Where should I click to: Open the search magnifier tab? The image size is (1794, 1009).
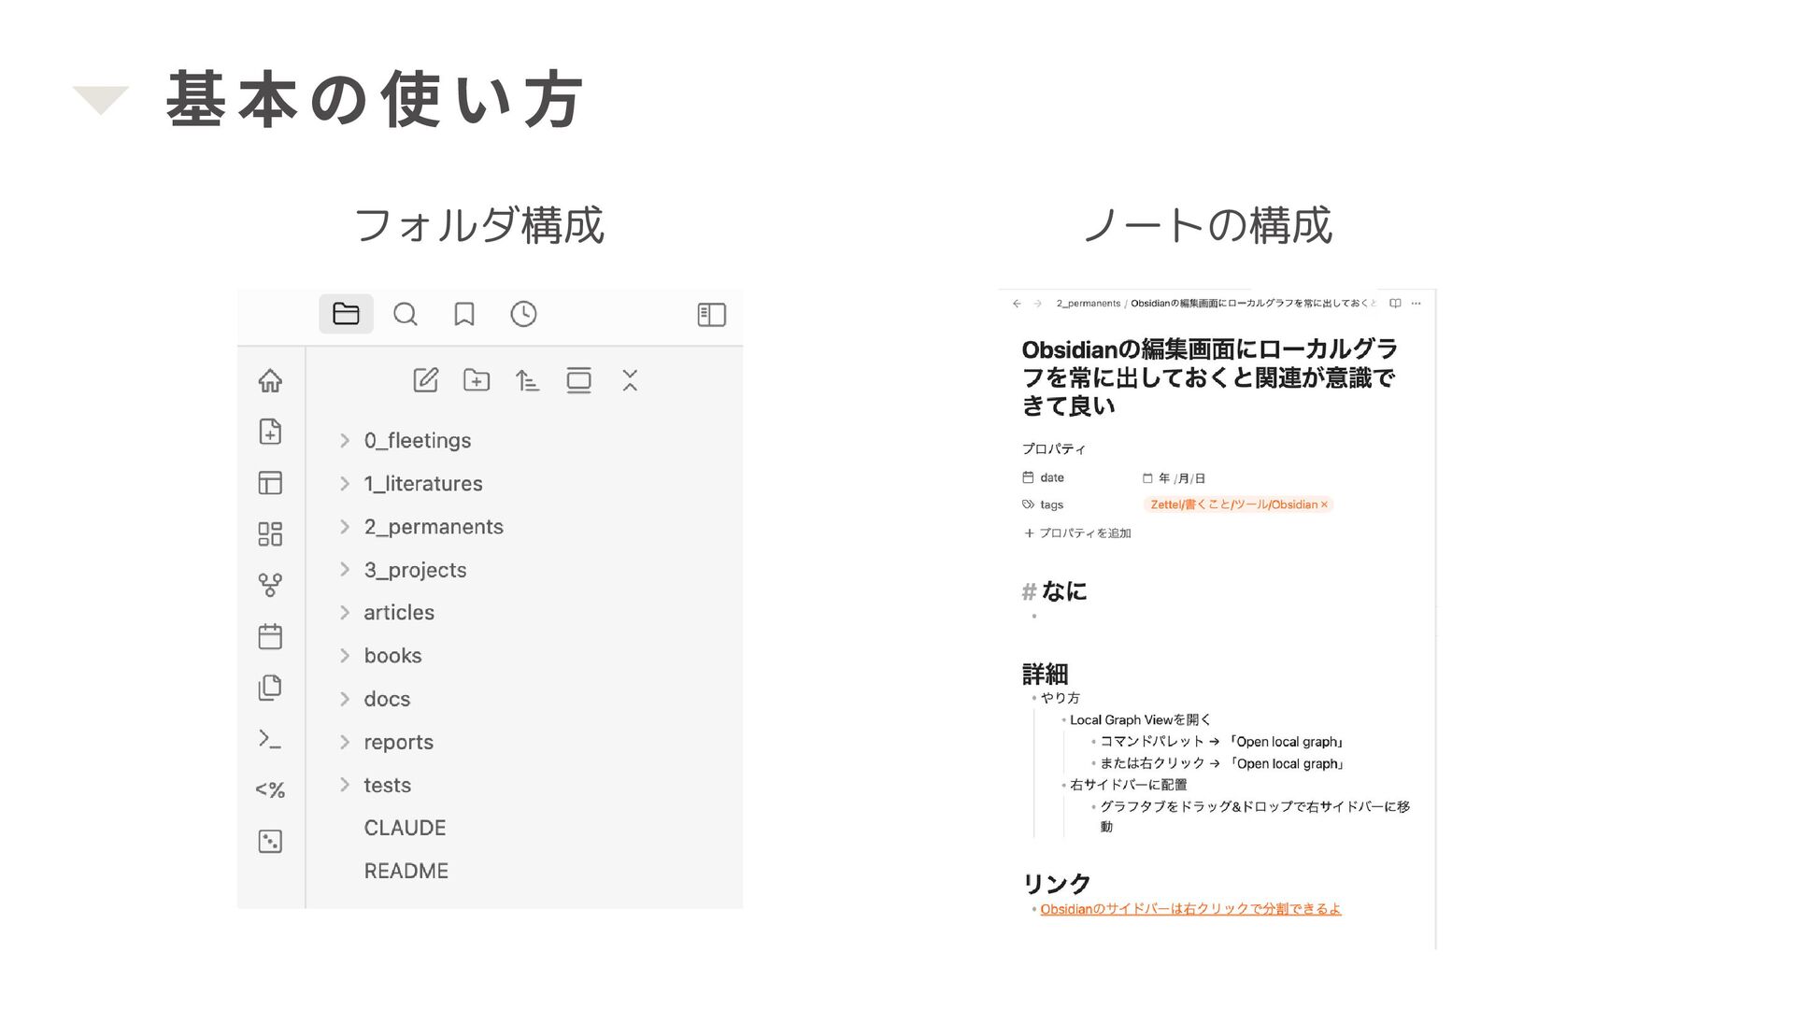406,314
